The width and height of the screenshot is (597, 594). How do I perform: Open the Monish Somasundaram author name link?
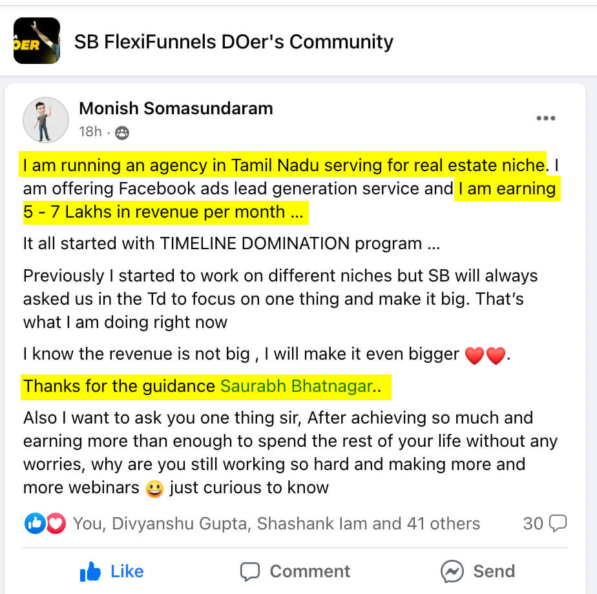[x=176, y=108]
